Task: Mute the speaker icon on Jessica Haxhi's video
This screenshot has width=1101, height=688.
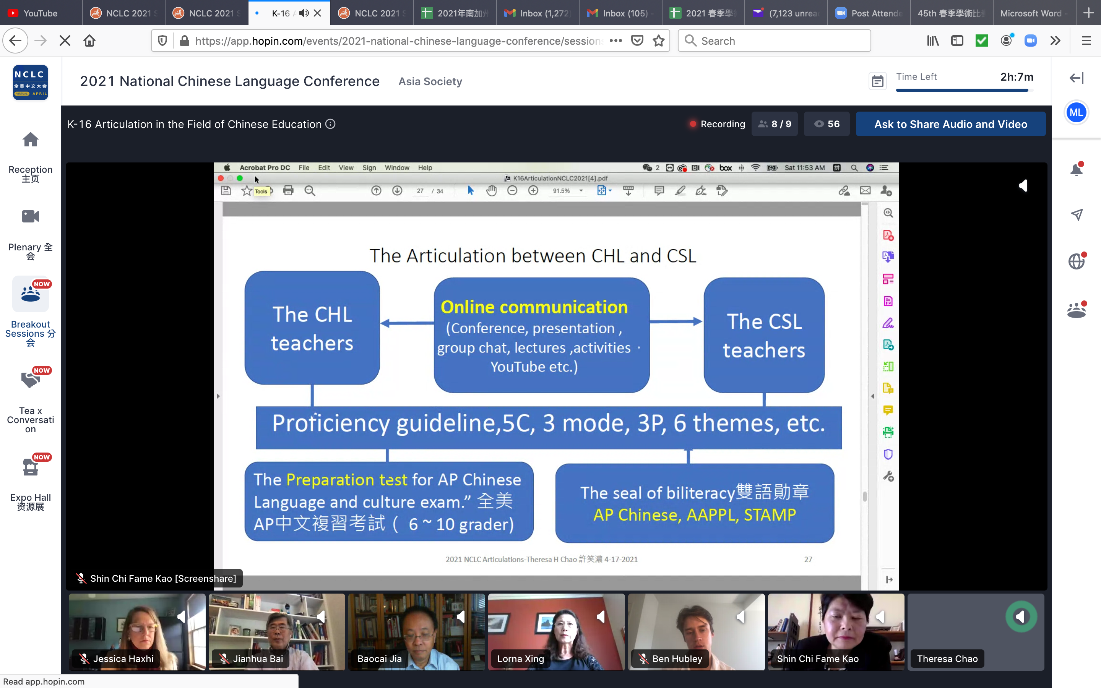Action: click(182, 617)
